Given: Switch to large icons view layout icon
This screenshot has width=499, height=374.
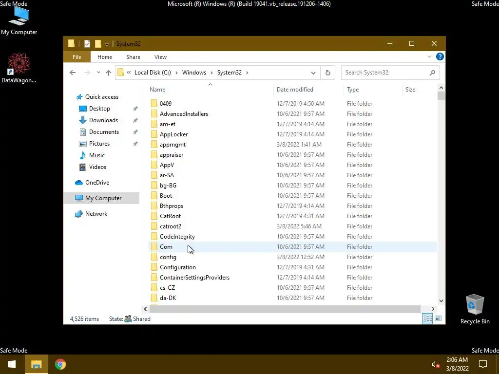Looking at the screenshot, I should tap(438, 318).
